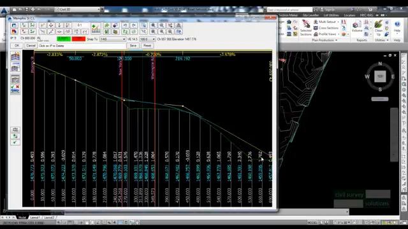Screen dimensions: 408x229
Task: Restore the drawing viewport window
Action: coord(390,55)
